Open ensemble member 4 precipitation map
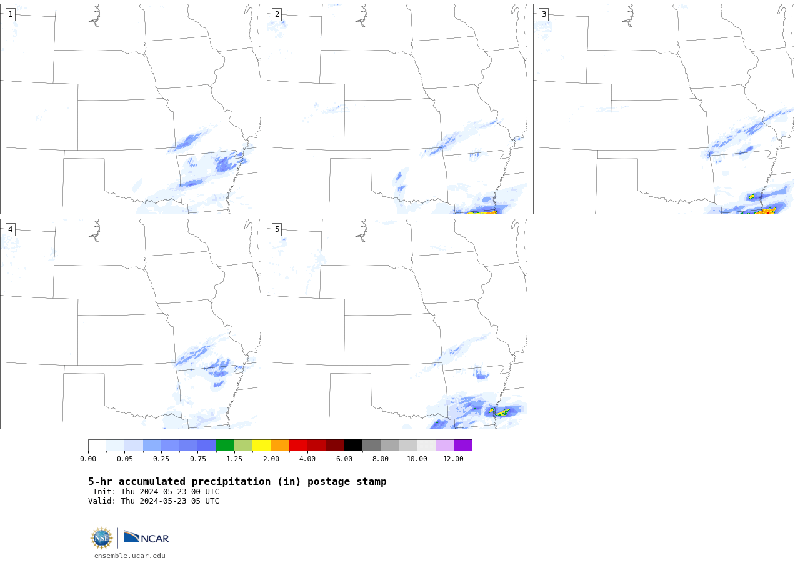The height and width of the screenshot is (563, 800). click(131, 324)
